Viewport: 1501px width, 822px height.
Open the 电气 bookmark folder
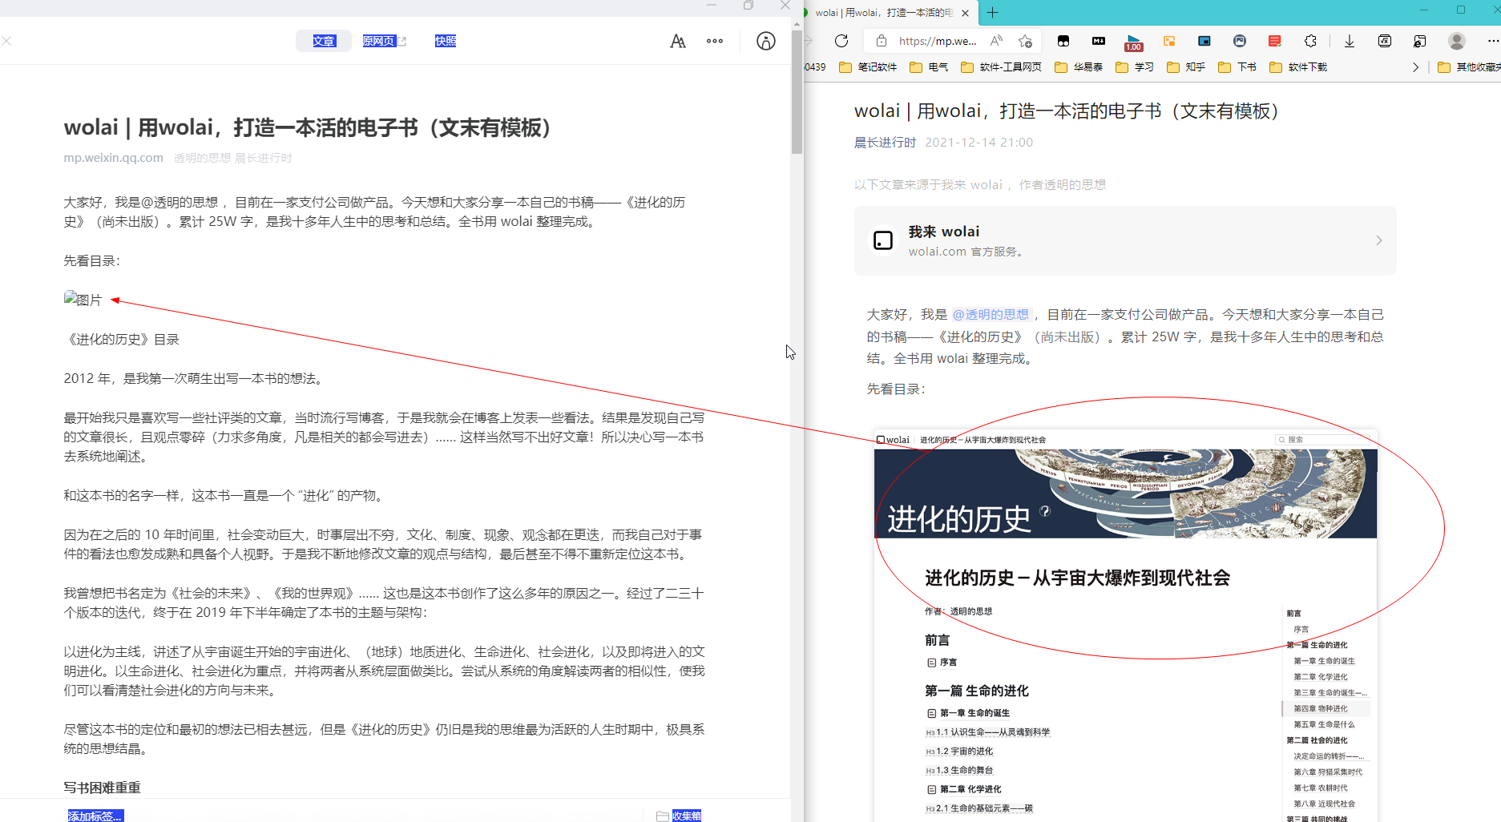click(929, 67)
